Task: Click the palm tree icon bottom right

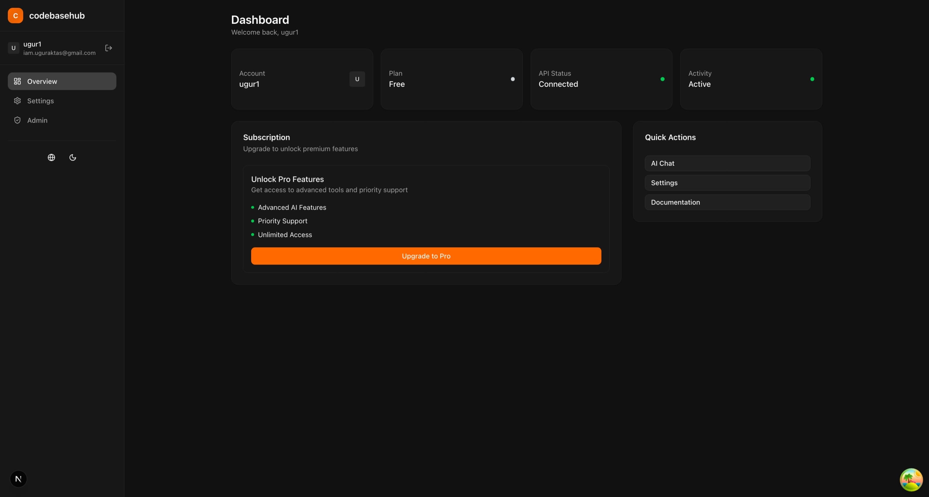Action: (x=911, y=480)
